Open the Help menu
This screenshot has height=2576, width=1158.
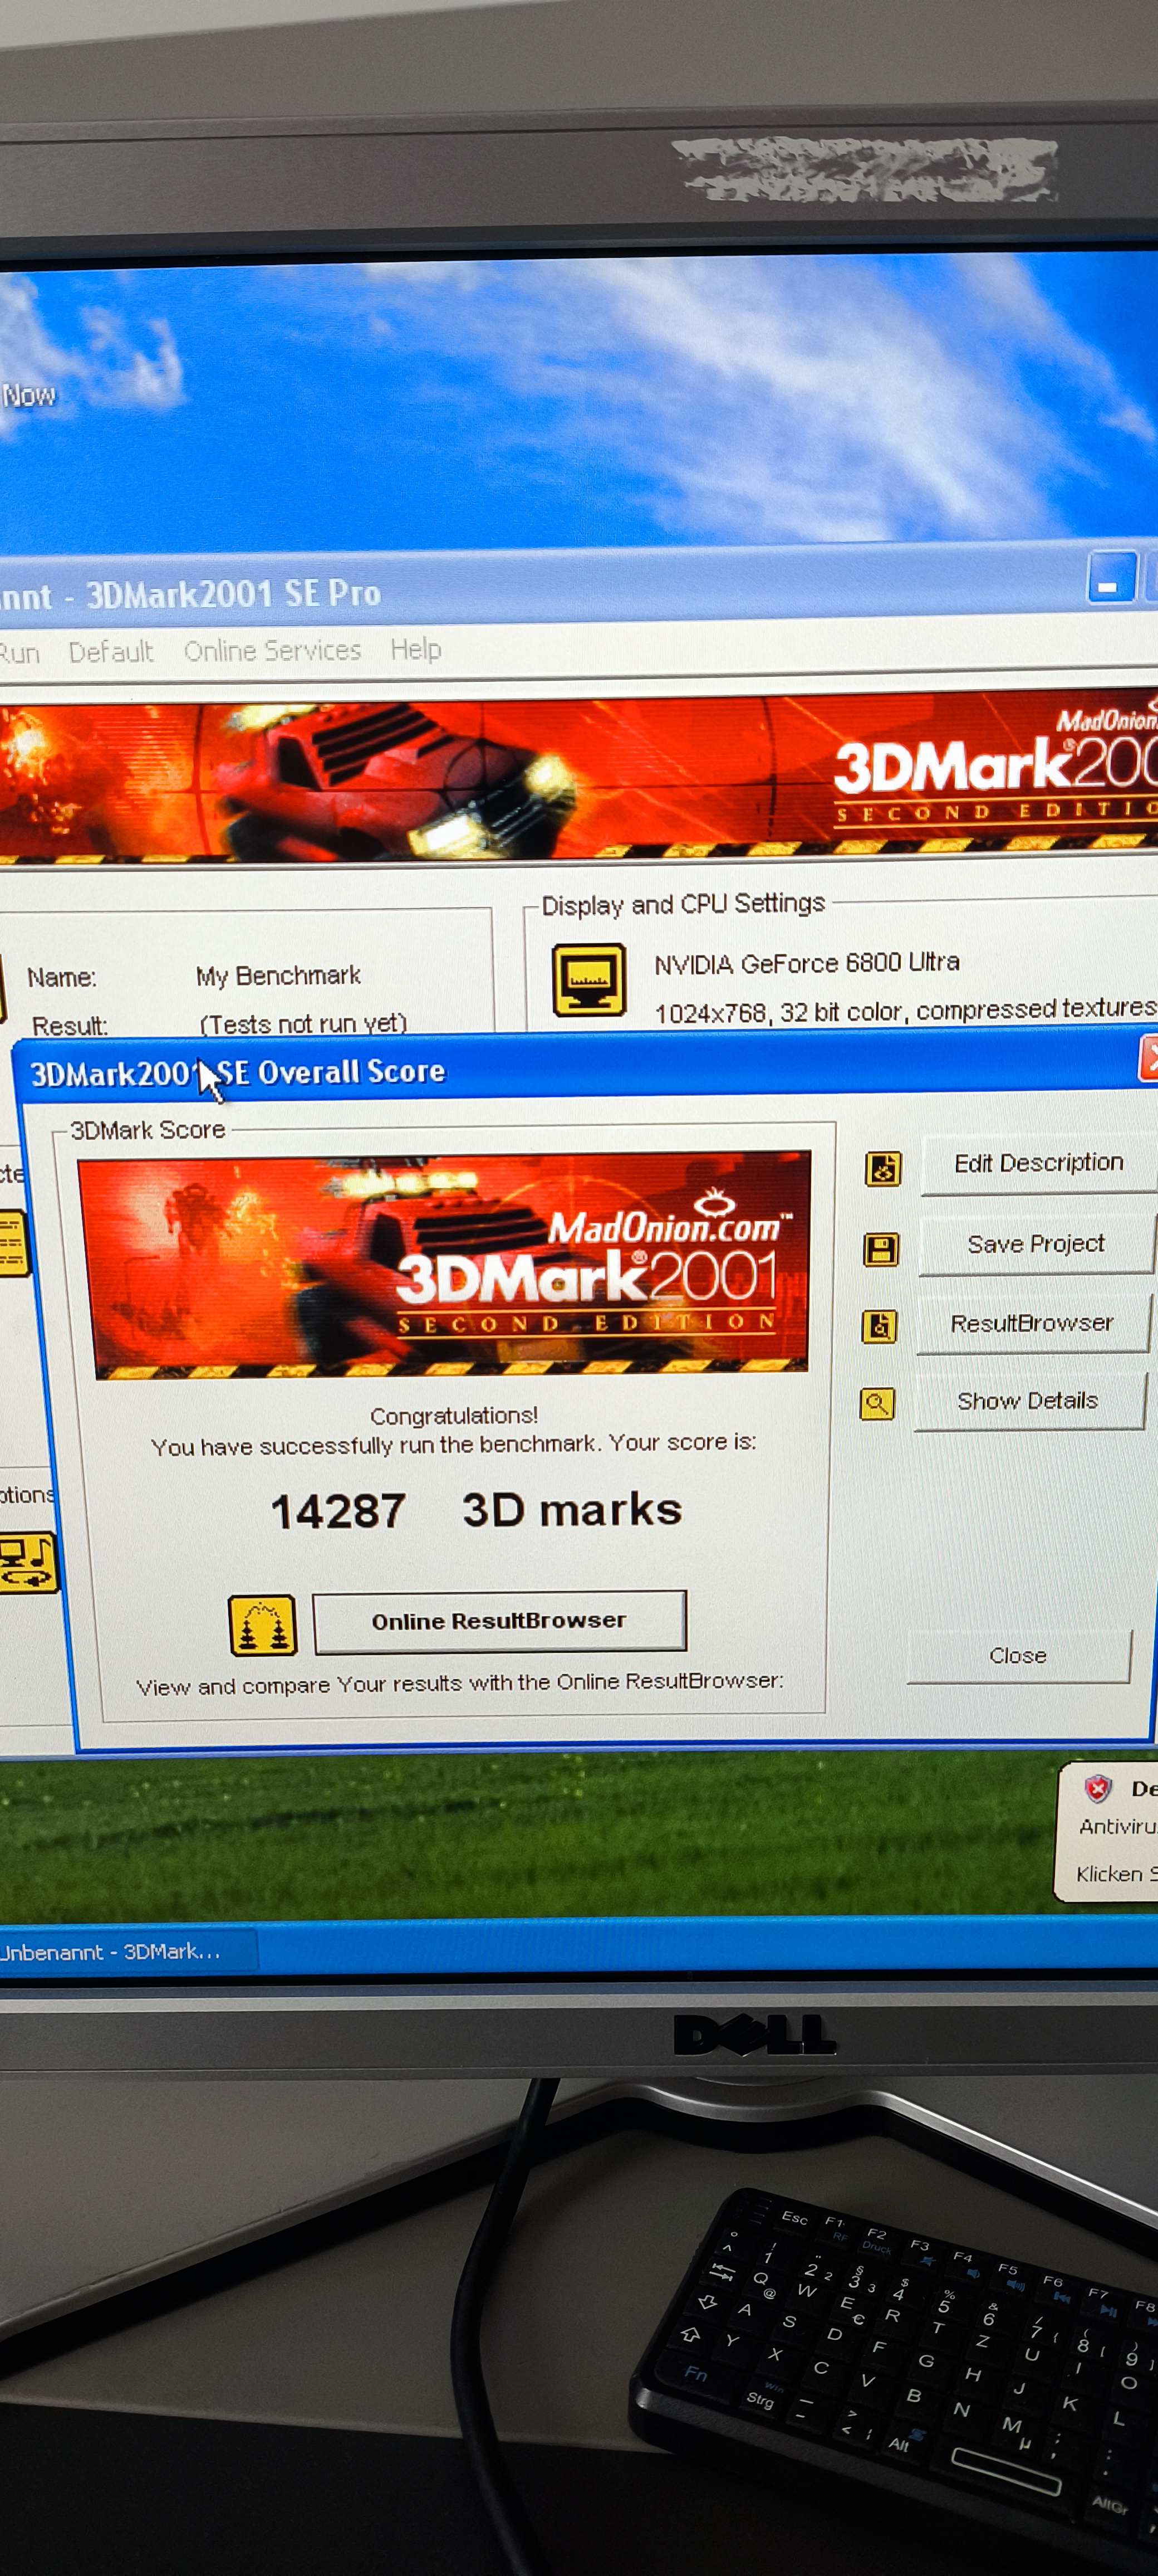point(415,649)
